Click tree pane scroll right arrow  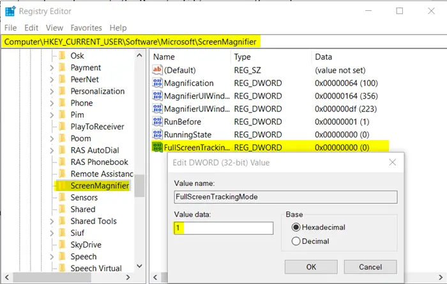click(128, 277)
